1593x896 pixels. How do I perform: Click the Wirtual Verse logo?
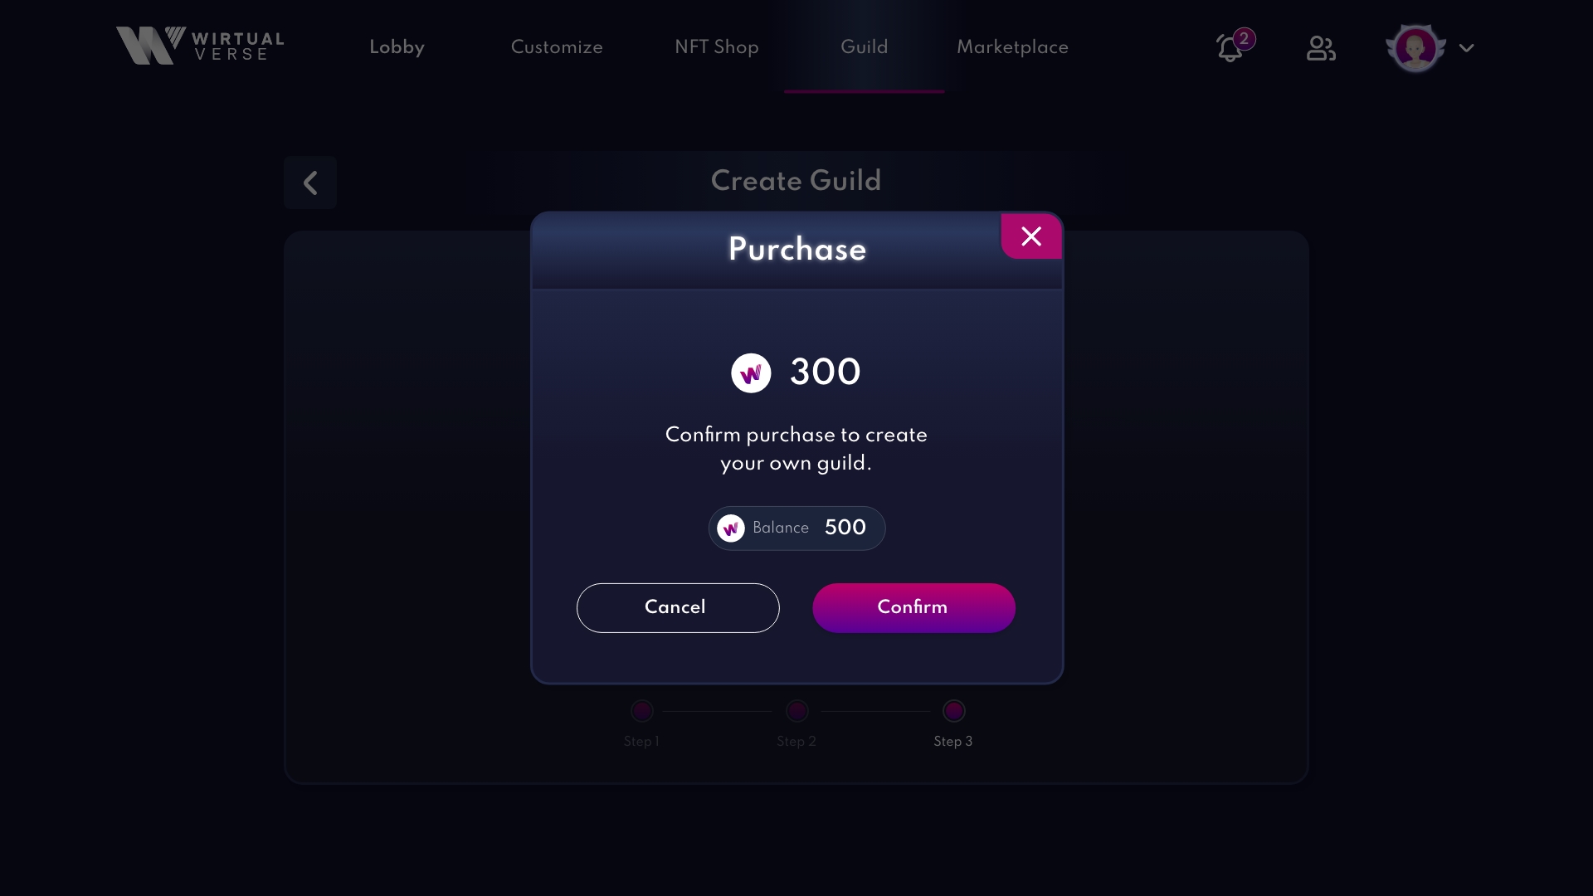(199, 46)
